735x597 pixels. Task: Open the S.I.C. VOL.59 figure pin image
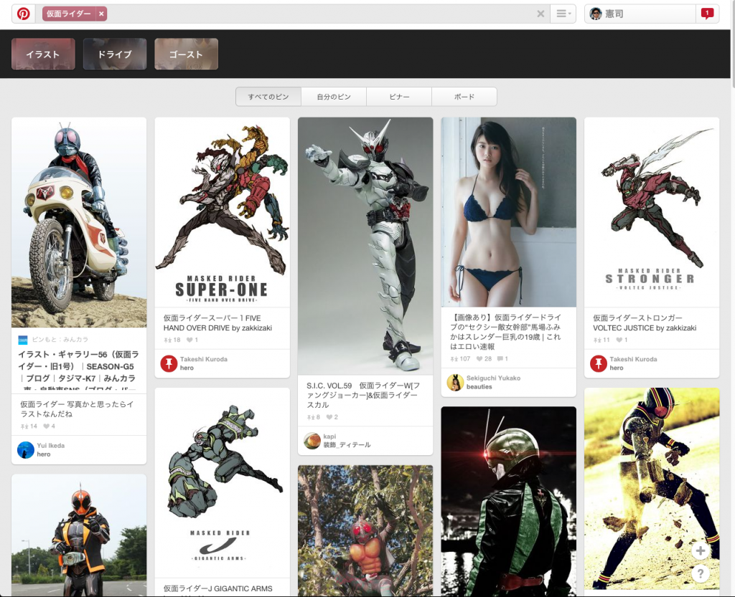(x=365, y=246)
